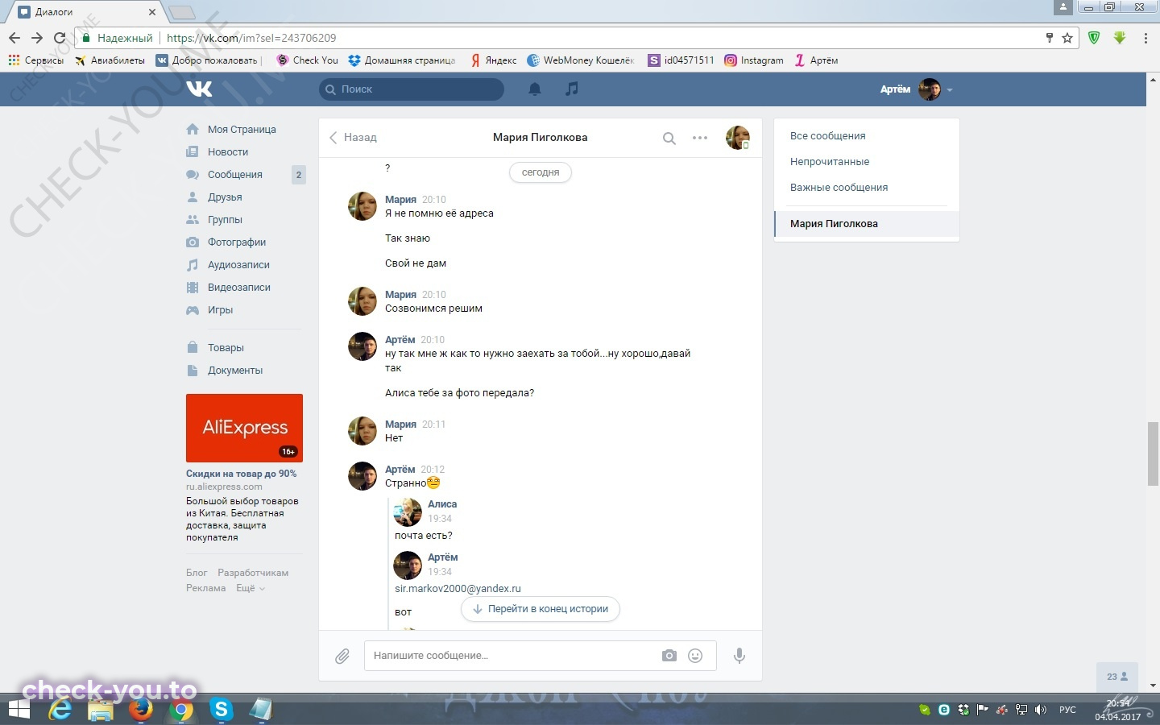
Task: Open Сообщения in the left menu
Action: point(235,175)
